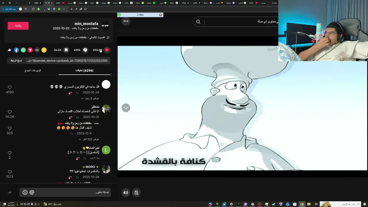This screenshot has width=368, height=207.
Task: Open the browser action required menu button
Action: pos(9,9)
